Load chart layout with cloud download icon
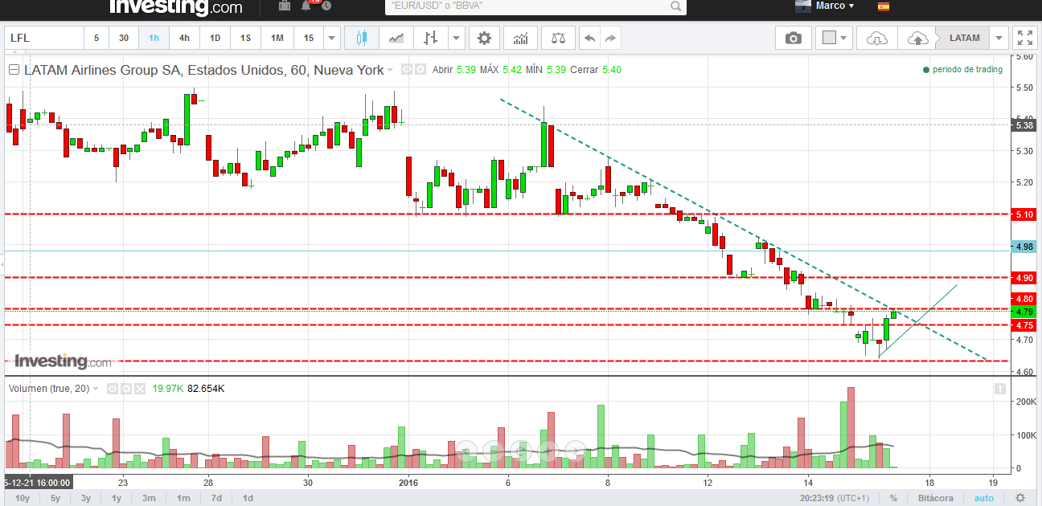 pyautogui.click(x=876, y=38)
